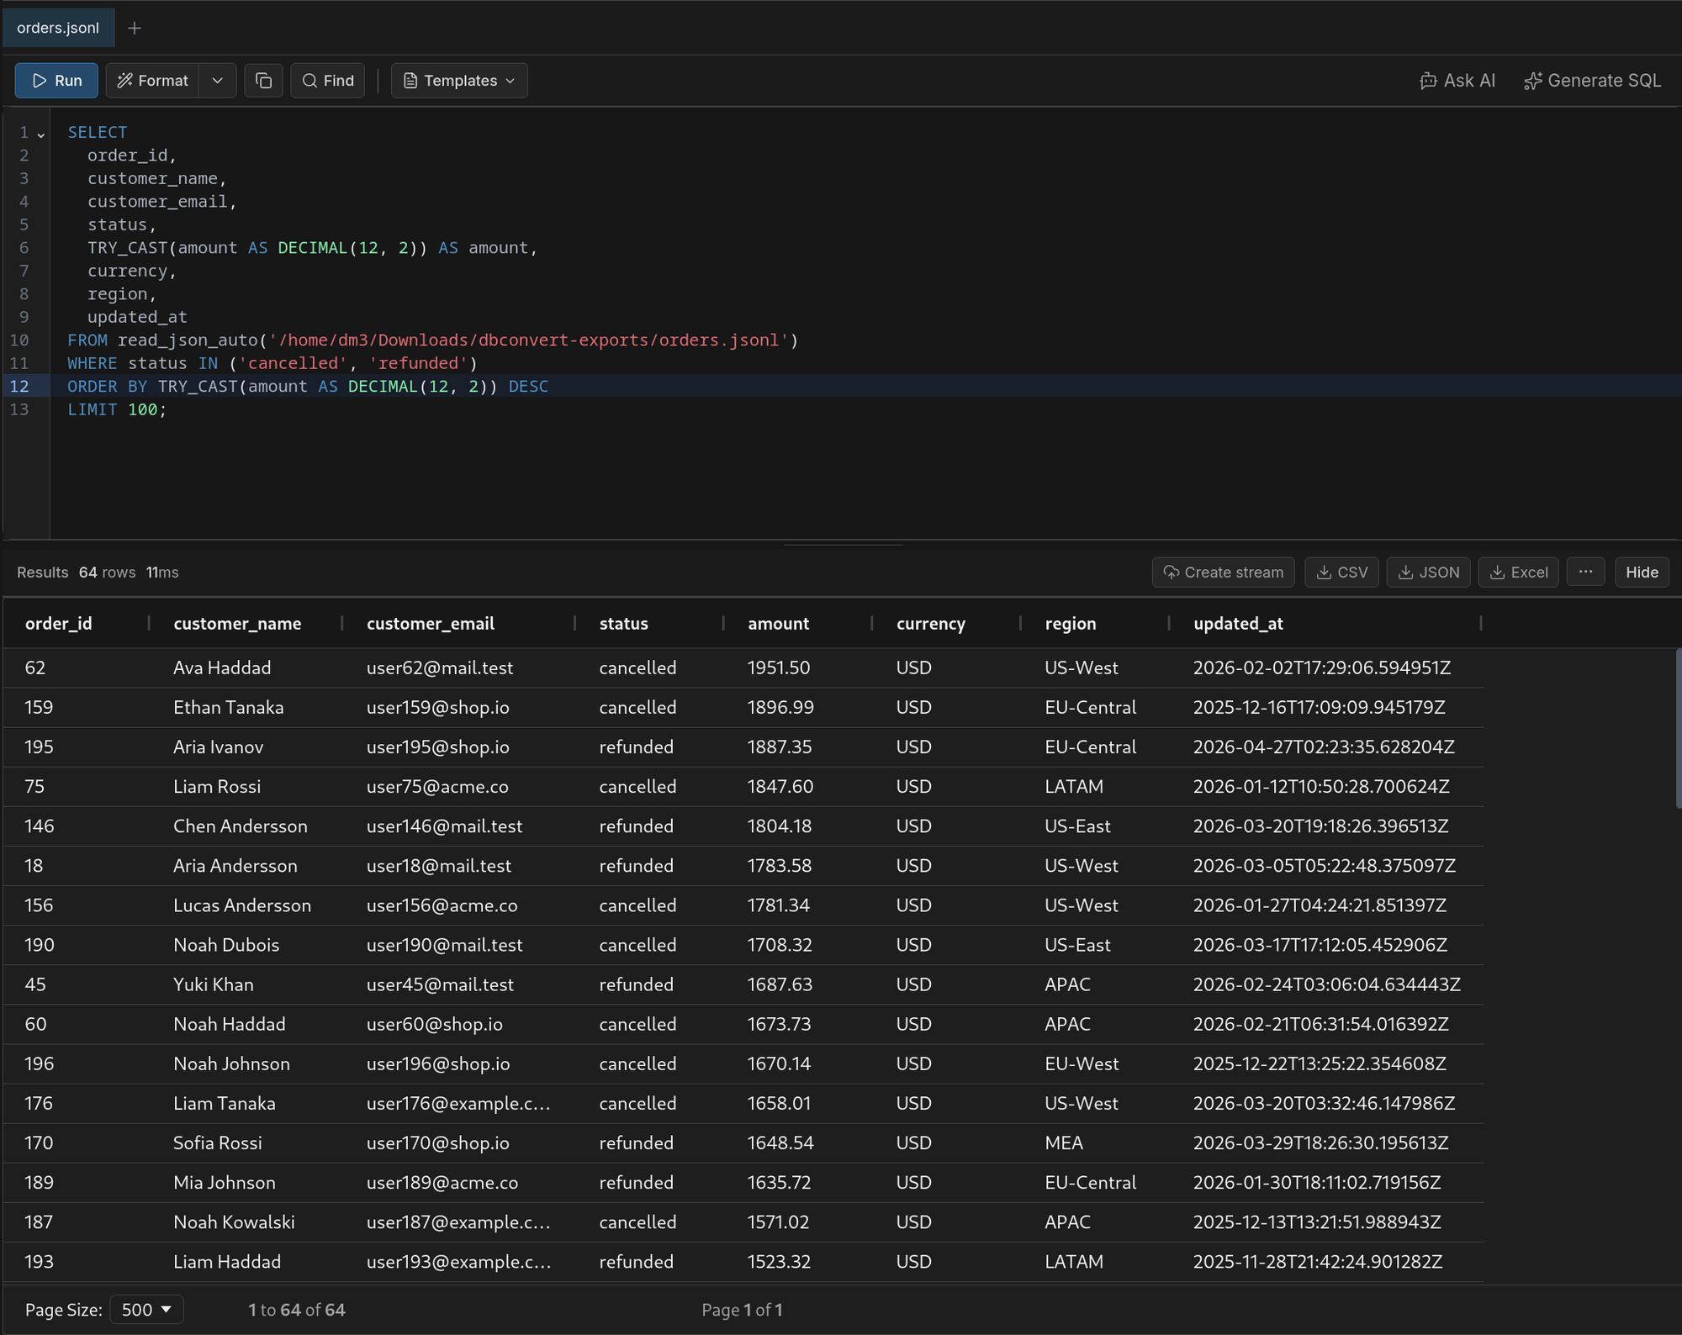
Task: Open Find in the editor
Action: tap(328, 81)
